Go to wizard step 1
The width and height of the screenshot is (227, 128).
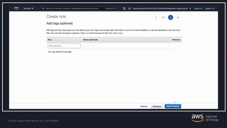point(156,17)
